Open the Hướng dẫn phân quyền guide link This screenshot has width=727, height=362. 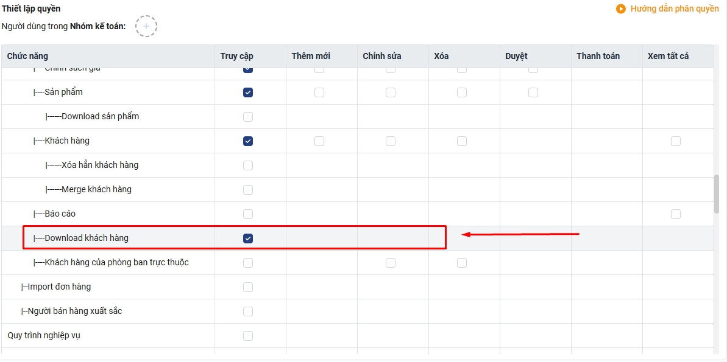coord(674,9)
